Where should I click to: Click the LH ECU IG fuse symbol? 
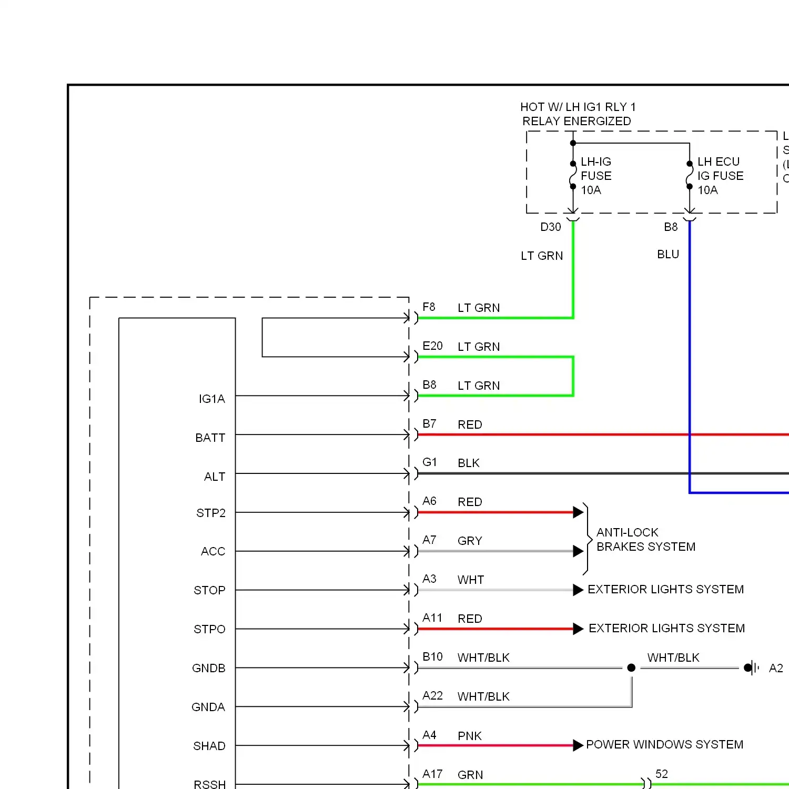click(690, 175)
